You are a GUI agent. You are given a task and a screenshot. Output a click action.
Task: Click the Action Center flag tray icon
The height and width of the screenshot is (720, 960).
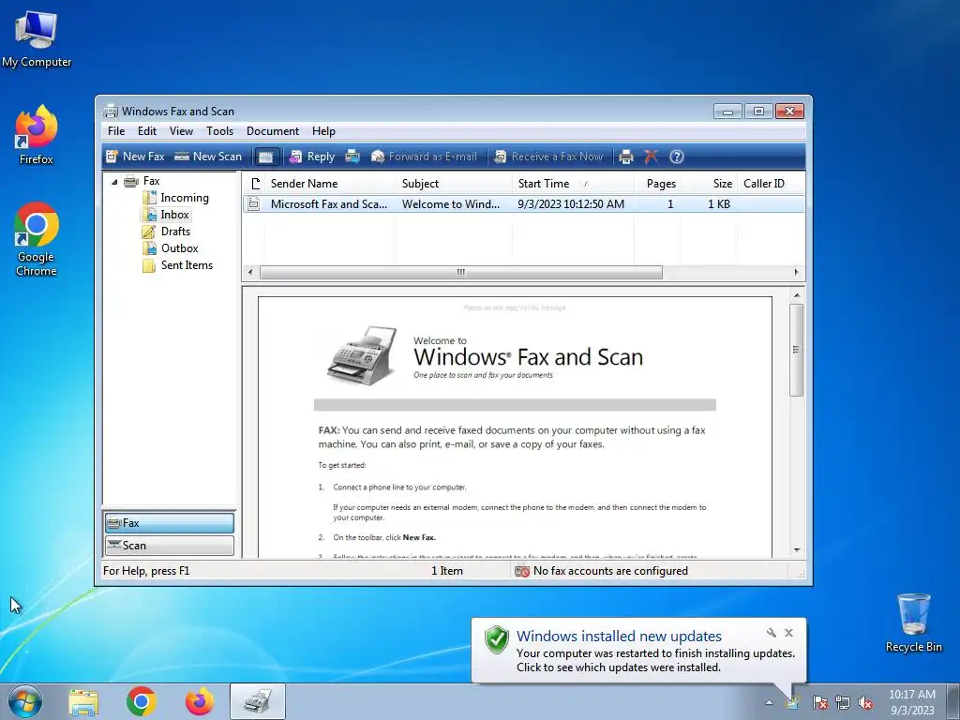[819, 703]
